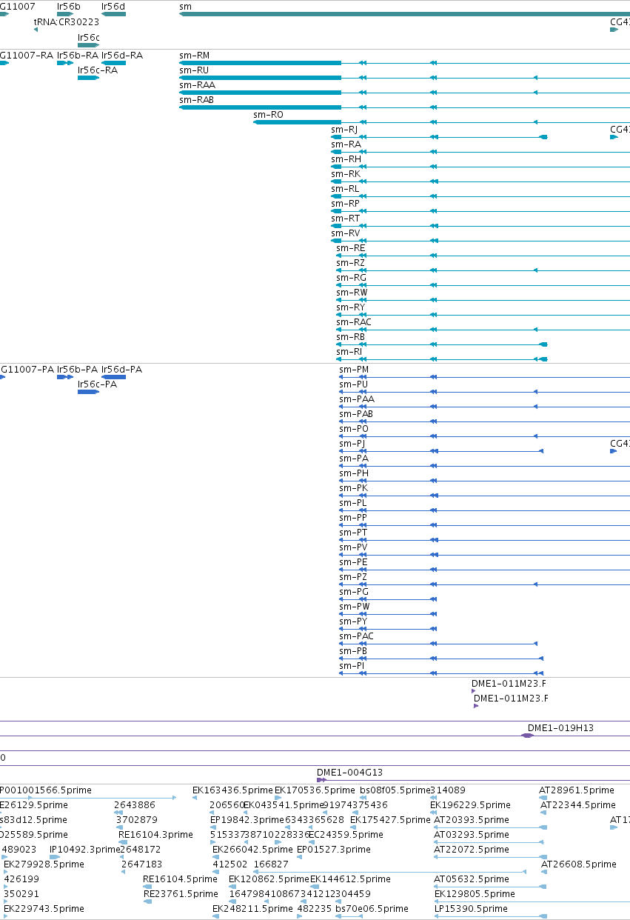
Task: Select the sm gene label
Action: 185,6
